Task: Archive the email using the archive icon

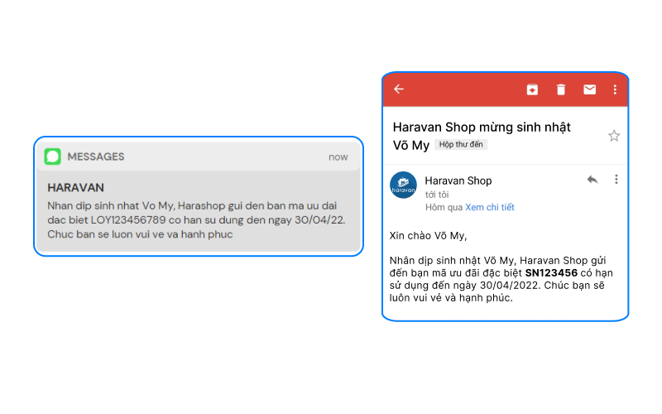Action: pos(532,89)
